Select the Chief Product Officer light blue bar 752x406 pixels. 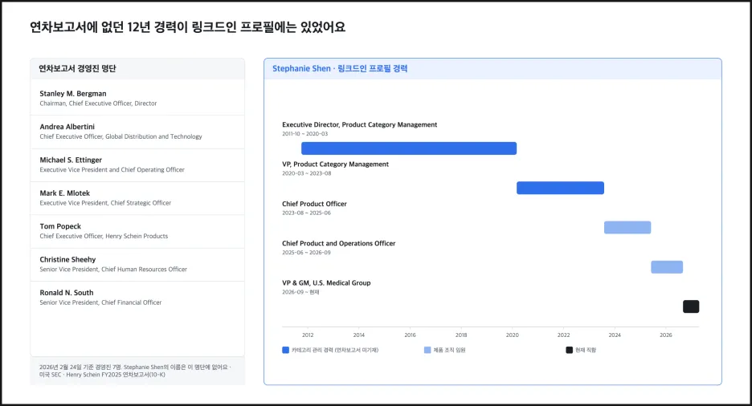click(x=627, y=227)
